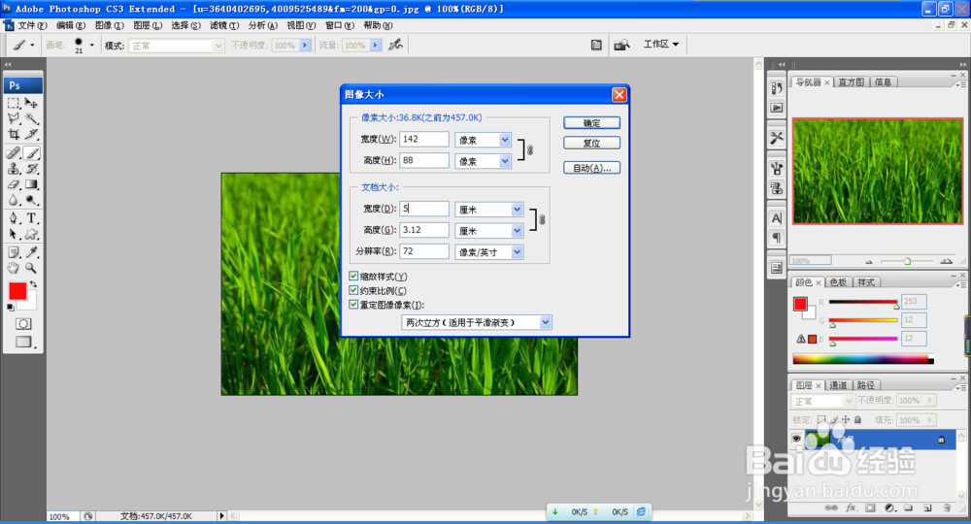Select the Move tool
The height and width of the screenshot is (524, 971).
point(31,103)
